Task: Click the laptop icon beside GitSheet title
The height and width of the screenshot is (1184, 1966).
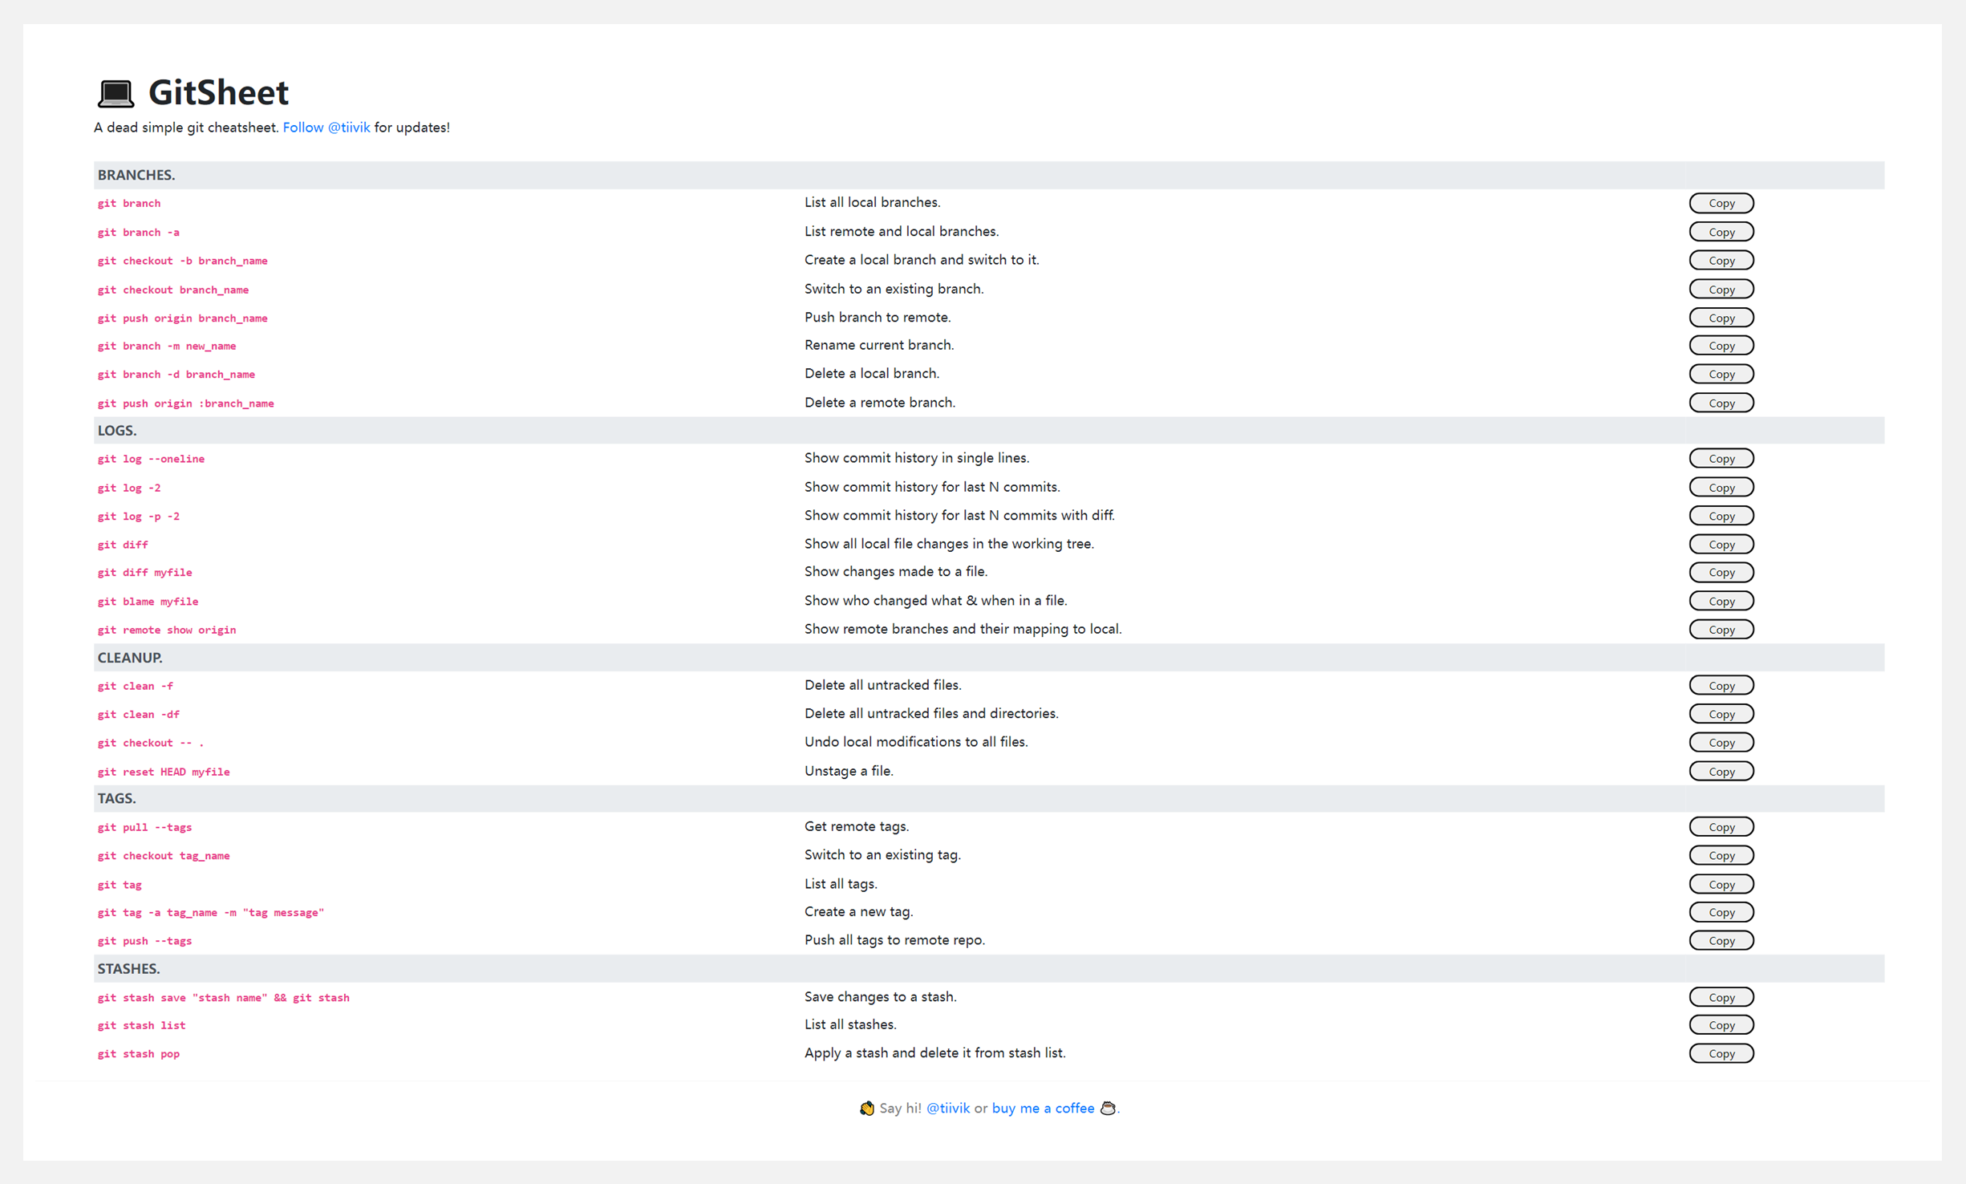Action: pyautogui.click(x=116, y=93)
